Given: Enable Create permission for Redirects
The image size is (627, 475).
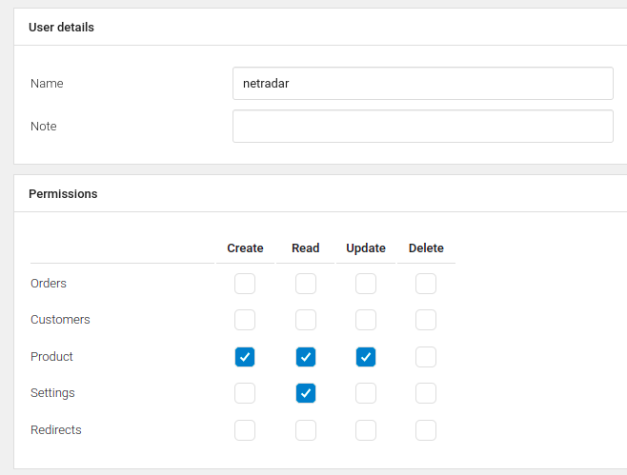Looking at the screenshot, I should coord(245,430).
